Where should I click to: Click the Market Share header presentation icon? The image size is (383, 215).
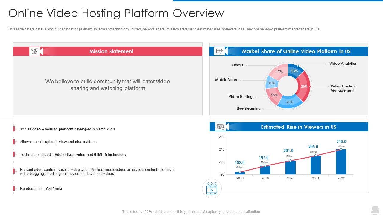220,51
